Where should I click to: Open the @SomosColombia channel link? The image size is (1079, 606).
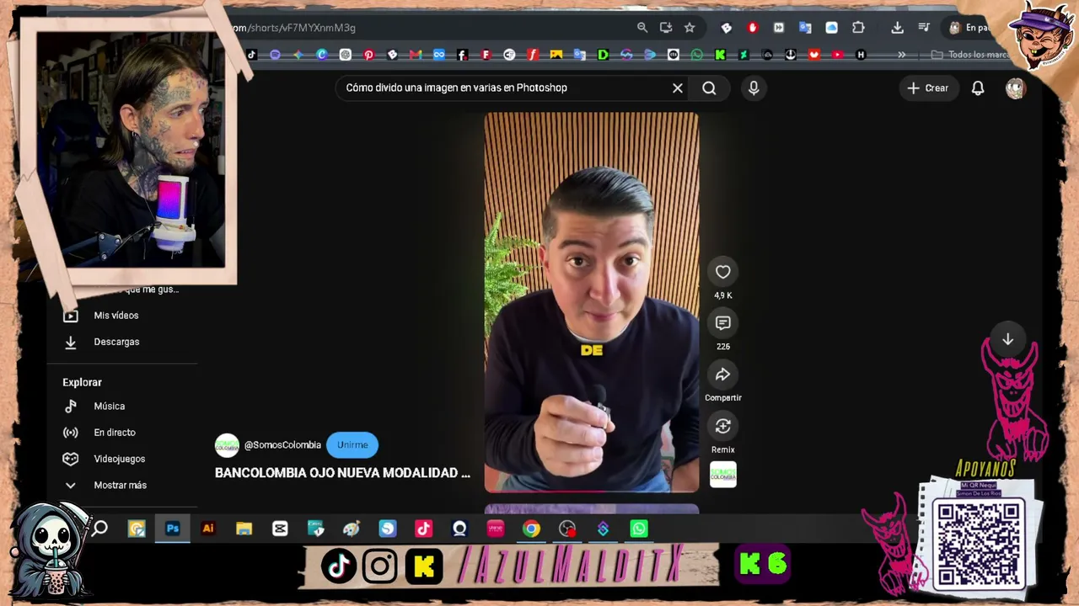(282, 444)
